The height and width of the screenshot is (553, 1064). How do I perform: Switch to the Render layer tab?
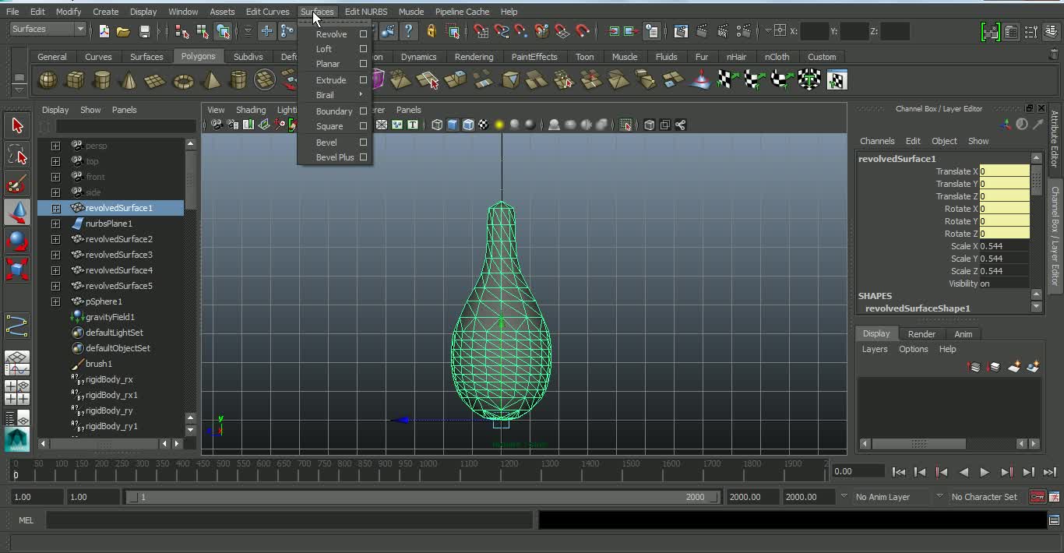click(x=921, y=334)
